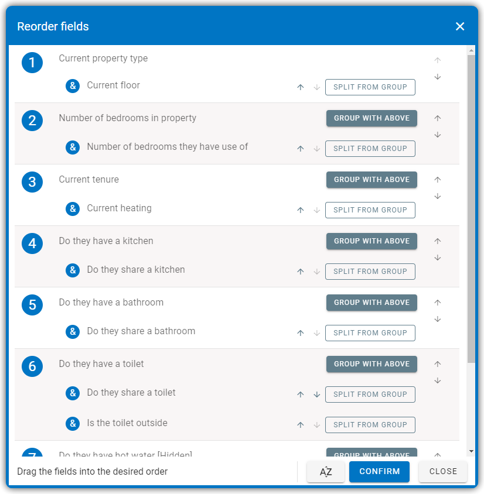The width and height of the screenshot is (484, 494).
Task: Move 'Current tenure' group up
Action: [x=437, y=180]
